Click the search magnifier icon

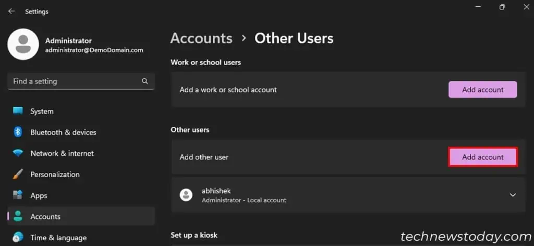click(x=145, y=81)
